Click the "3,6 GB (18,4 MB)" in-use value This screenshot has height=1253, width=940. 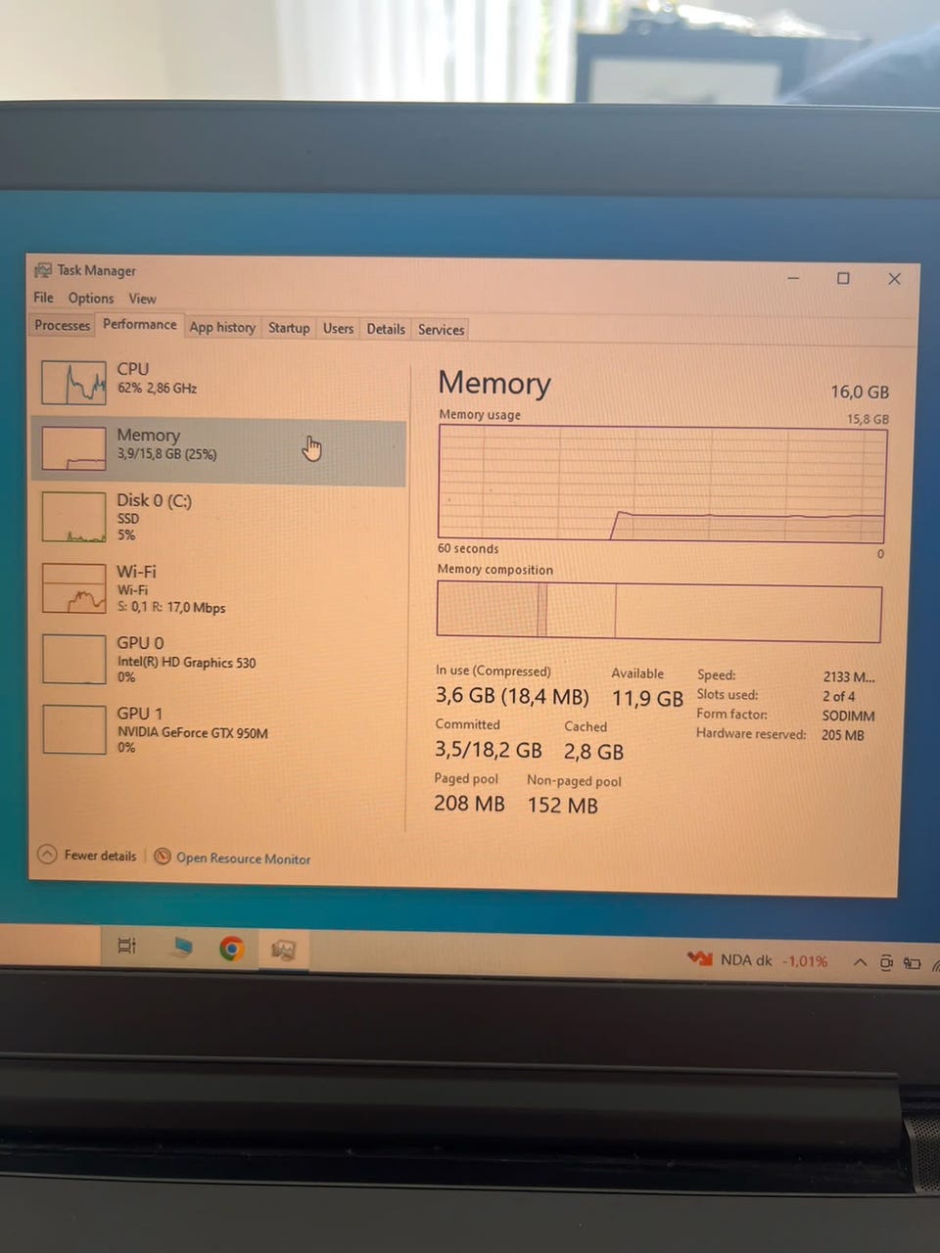coord(512,696)
